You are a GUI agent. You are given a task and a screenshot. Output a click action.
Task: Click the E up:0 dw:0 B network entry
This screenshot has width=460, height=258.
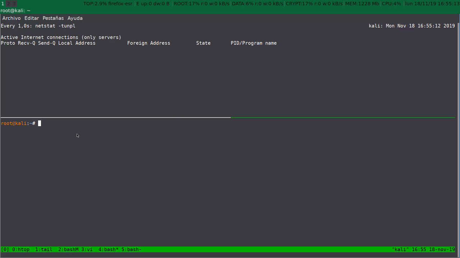(x=153, y=4)
